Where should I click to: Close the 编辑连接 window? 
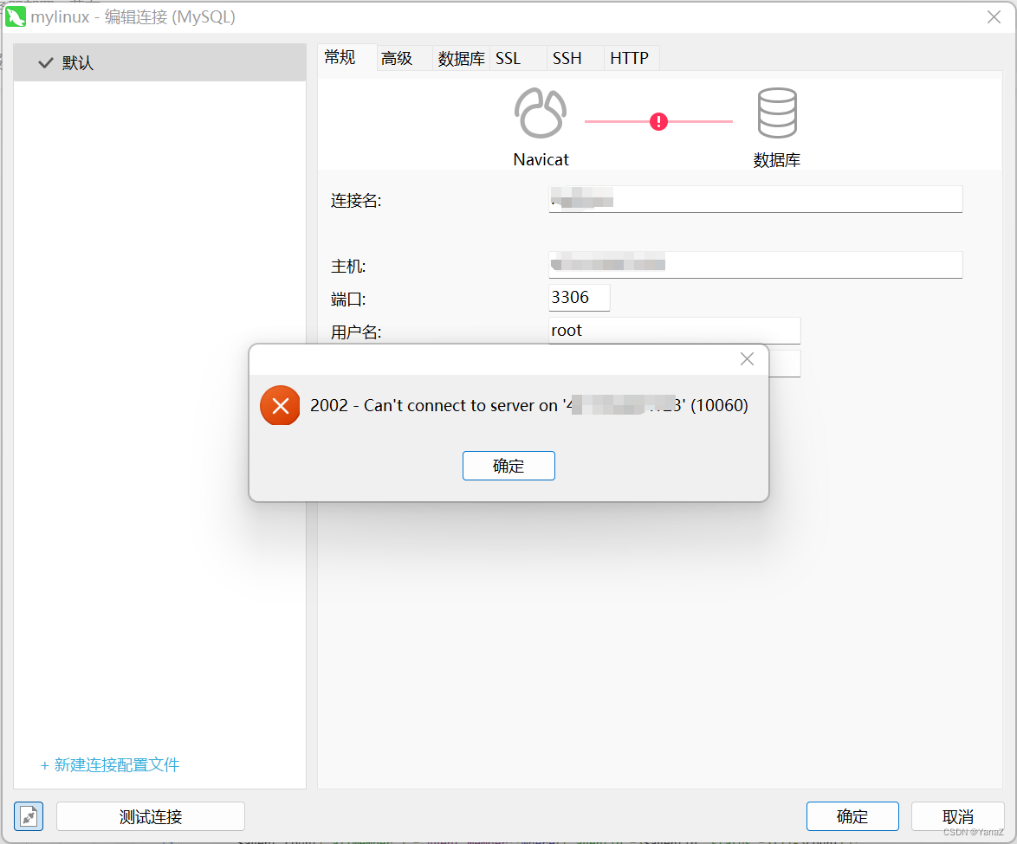pos(994,17)
